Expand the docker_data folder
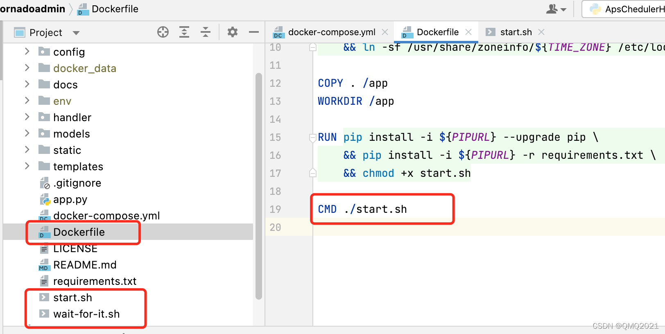Image resolution: width=665 pixels, height=334 pixels. 27,68
